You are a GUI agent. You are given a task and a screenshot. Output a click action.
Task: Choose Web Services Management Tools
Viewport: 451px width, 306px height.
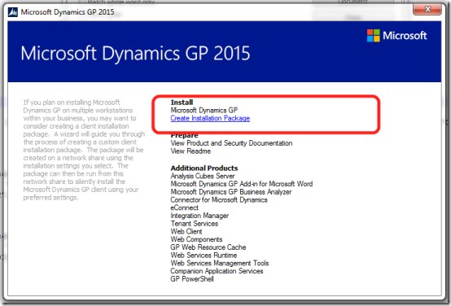coord(220,263)
